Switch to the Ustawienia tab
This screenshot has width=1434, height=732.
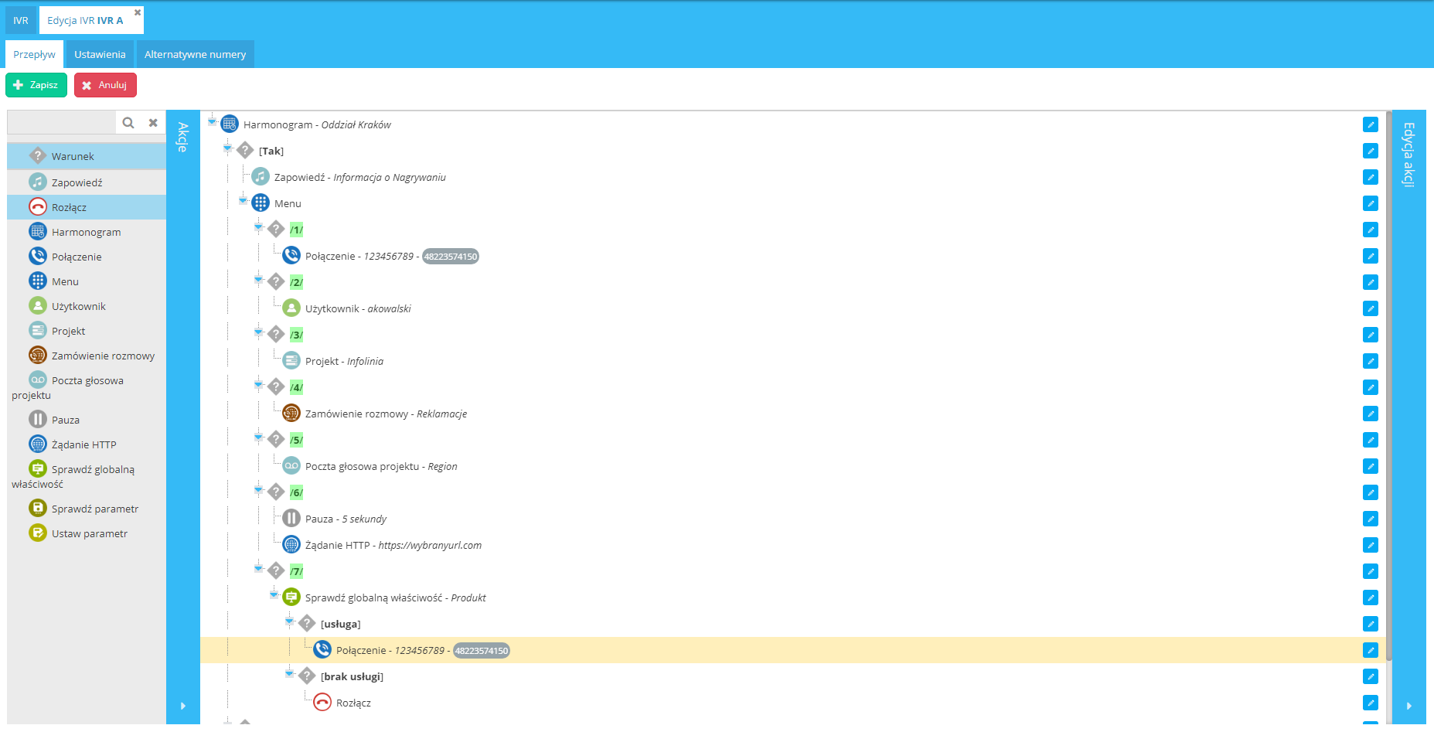[100, 54]
